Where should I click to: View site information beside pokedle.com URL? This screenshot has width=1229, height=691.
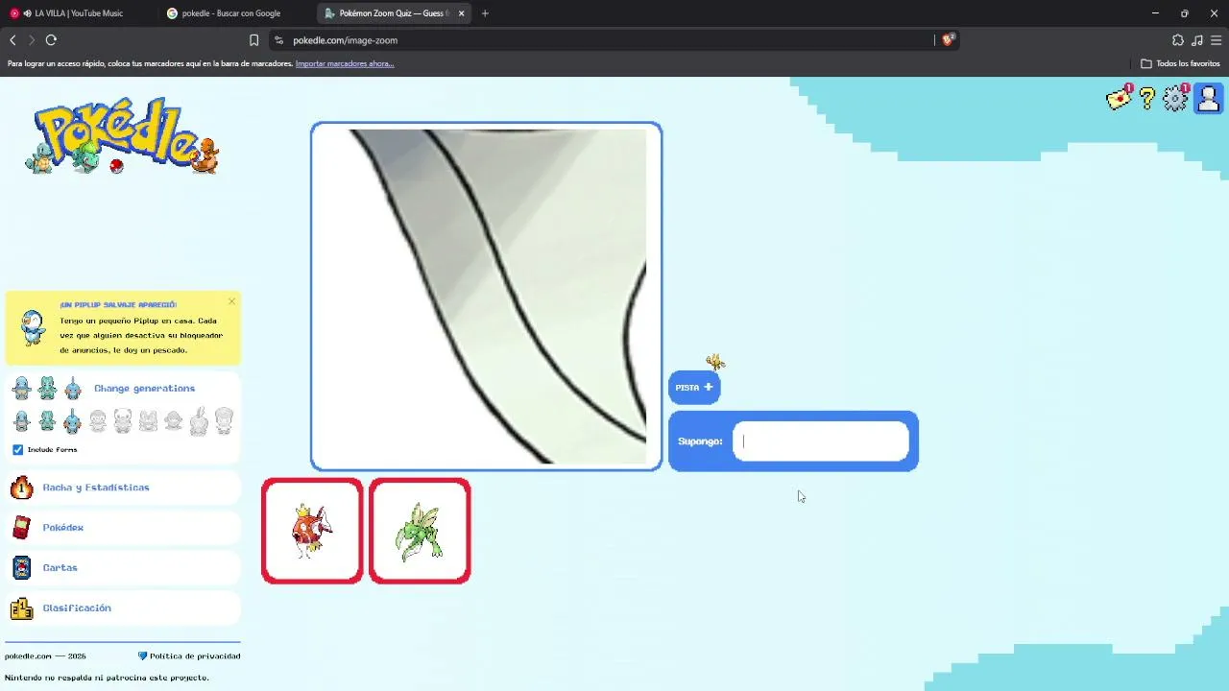278,40
